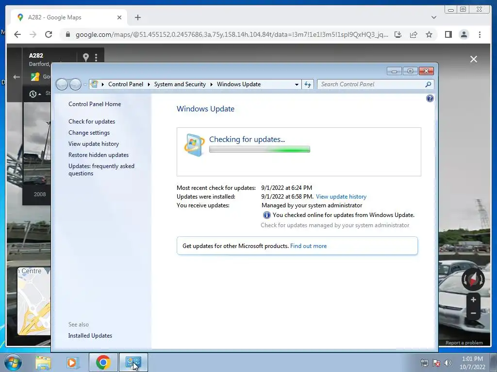Open Change settings

click(89, 133)
